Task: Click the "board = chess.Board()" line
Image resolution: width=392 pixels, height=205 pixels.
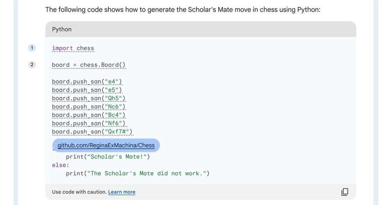Action: coord(89,65)
